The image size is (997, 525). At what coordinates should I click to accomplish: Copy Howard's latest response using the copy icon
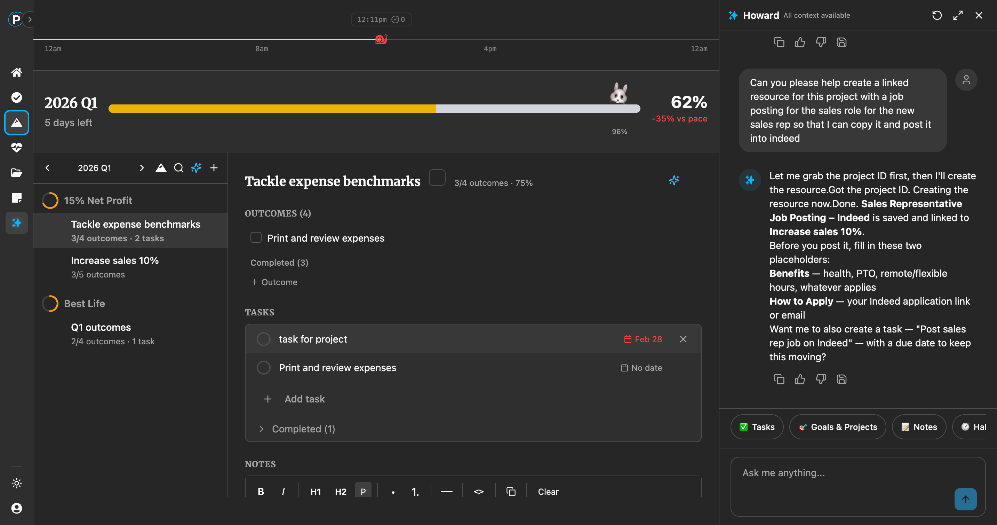779,379
